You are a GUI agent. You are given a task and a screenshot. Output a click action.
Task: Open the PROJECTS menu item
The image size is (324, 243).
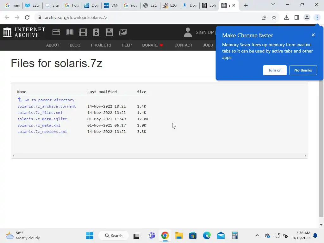[x=101, y=45]
